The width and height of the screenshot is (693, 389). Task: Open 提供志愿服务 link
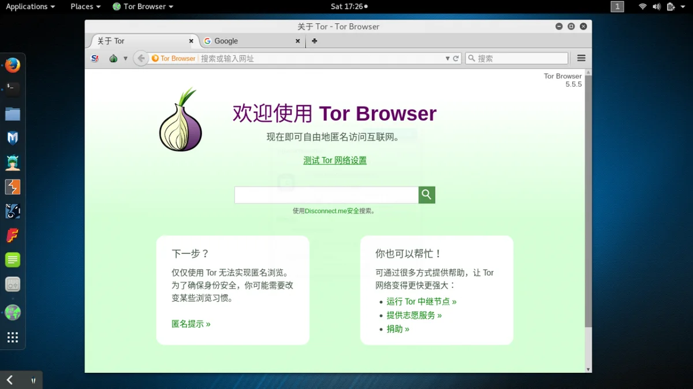click(414, 315)
